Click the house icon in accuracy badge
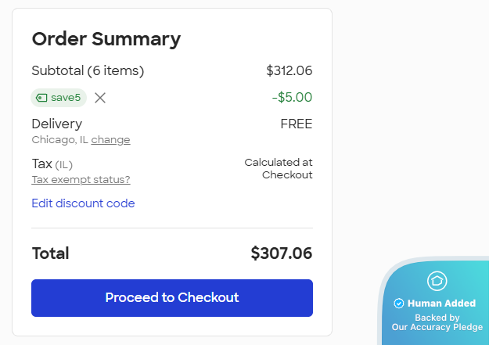 pos(437,281)
